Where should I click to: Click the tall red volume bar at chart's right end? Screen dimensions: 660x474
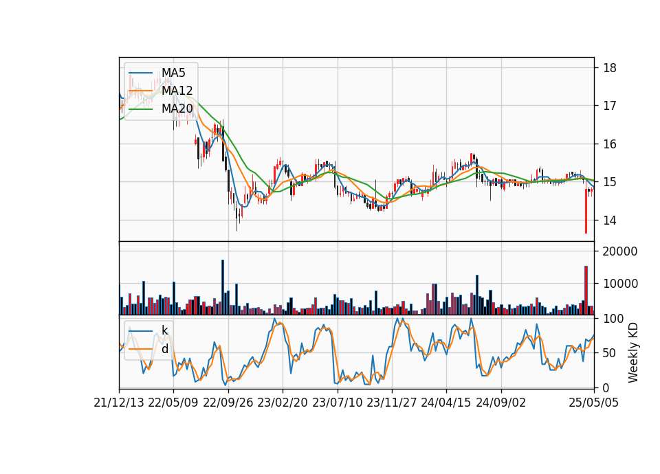586,290
